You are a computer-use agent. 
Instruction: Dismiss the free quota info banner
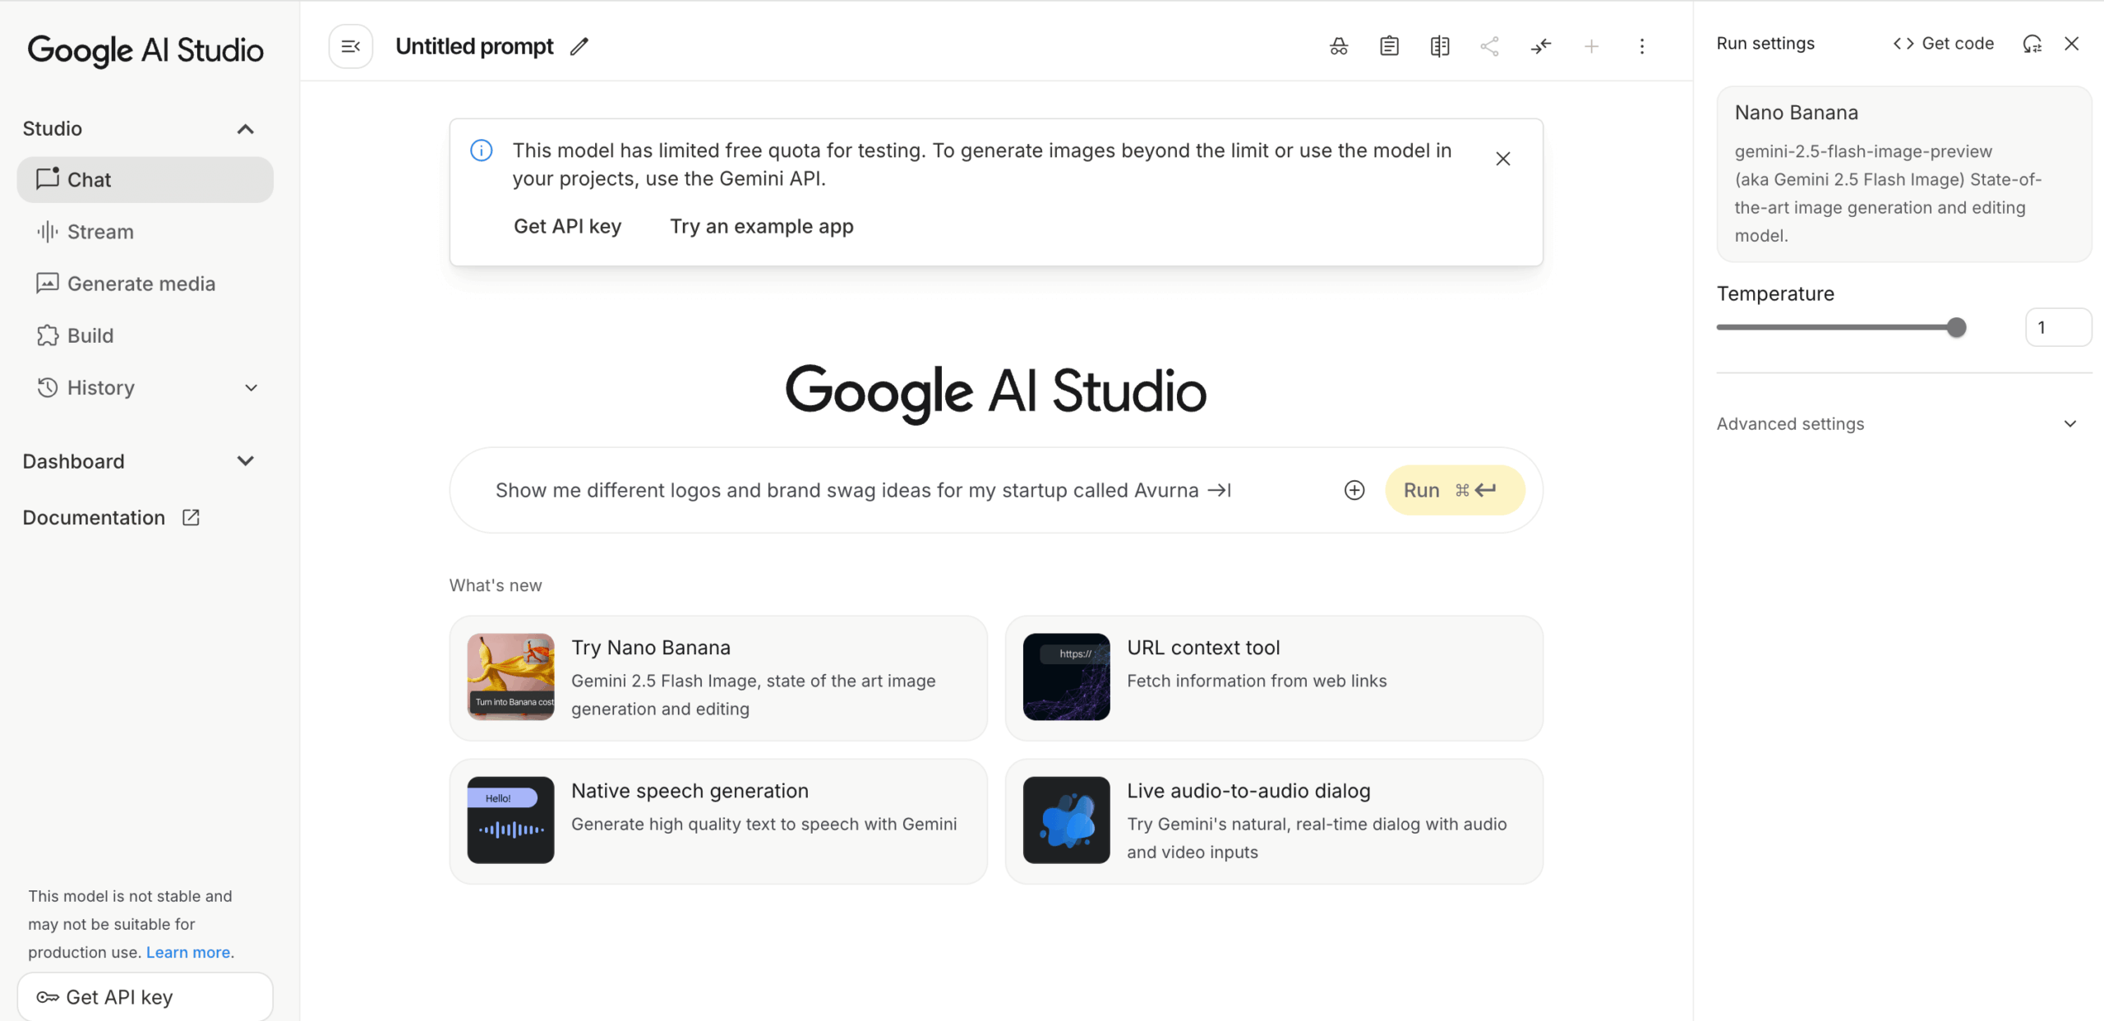[x=1502, y=159]
